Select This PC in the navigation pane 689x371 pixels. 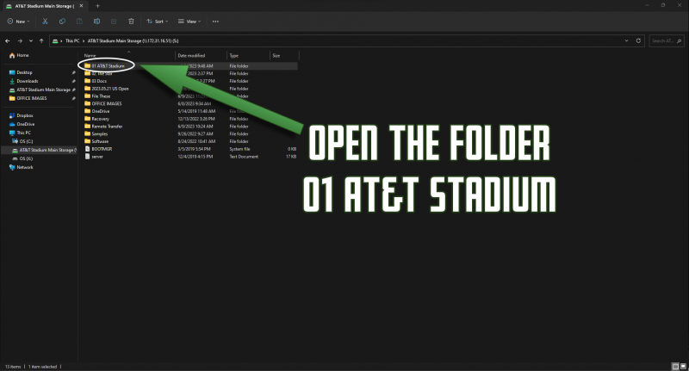click(x=24, y=133)
